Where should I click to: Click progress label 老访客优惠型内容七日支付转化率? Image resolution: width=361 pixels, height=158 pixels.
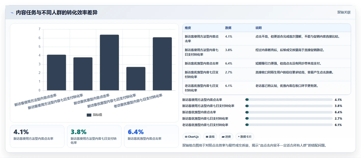pos(205,125)
